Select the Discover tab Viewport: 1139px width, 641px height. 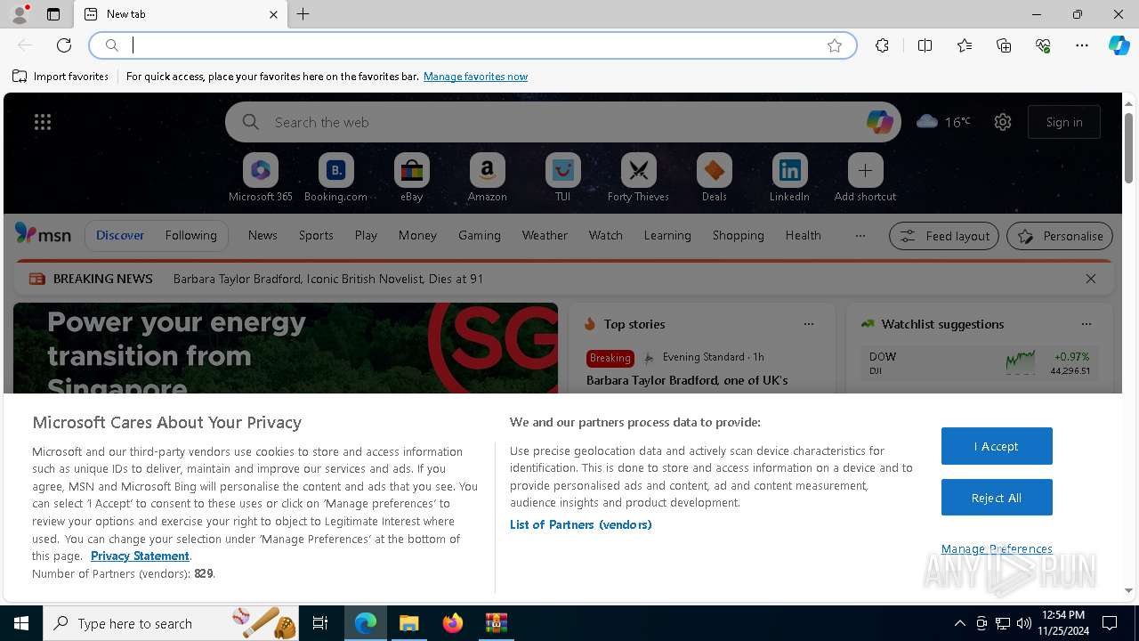click(120, 235)
